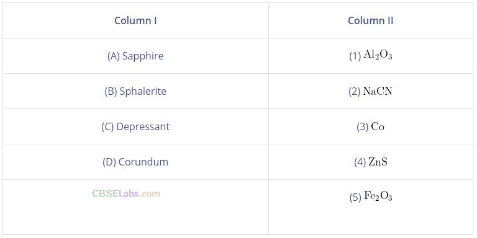Select the (1) Al2O3 option
477x238 pixels.
tap(371, 56)
